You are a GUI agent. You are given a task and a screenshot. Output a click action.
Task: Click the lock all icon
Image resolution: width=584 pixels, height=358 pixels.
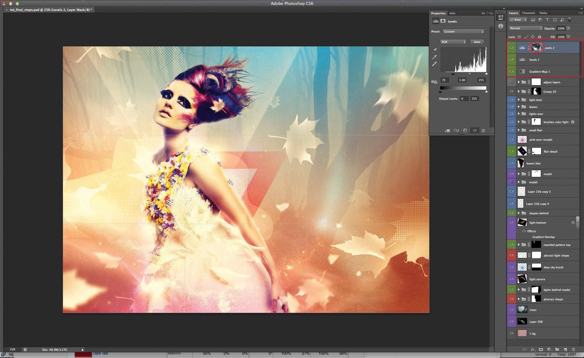(540, 37)
